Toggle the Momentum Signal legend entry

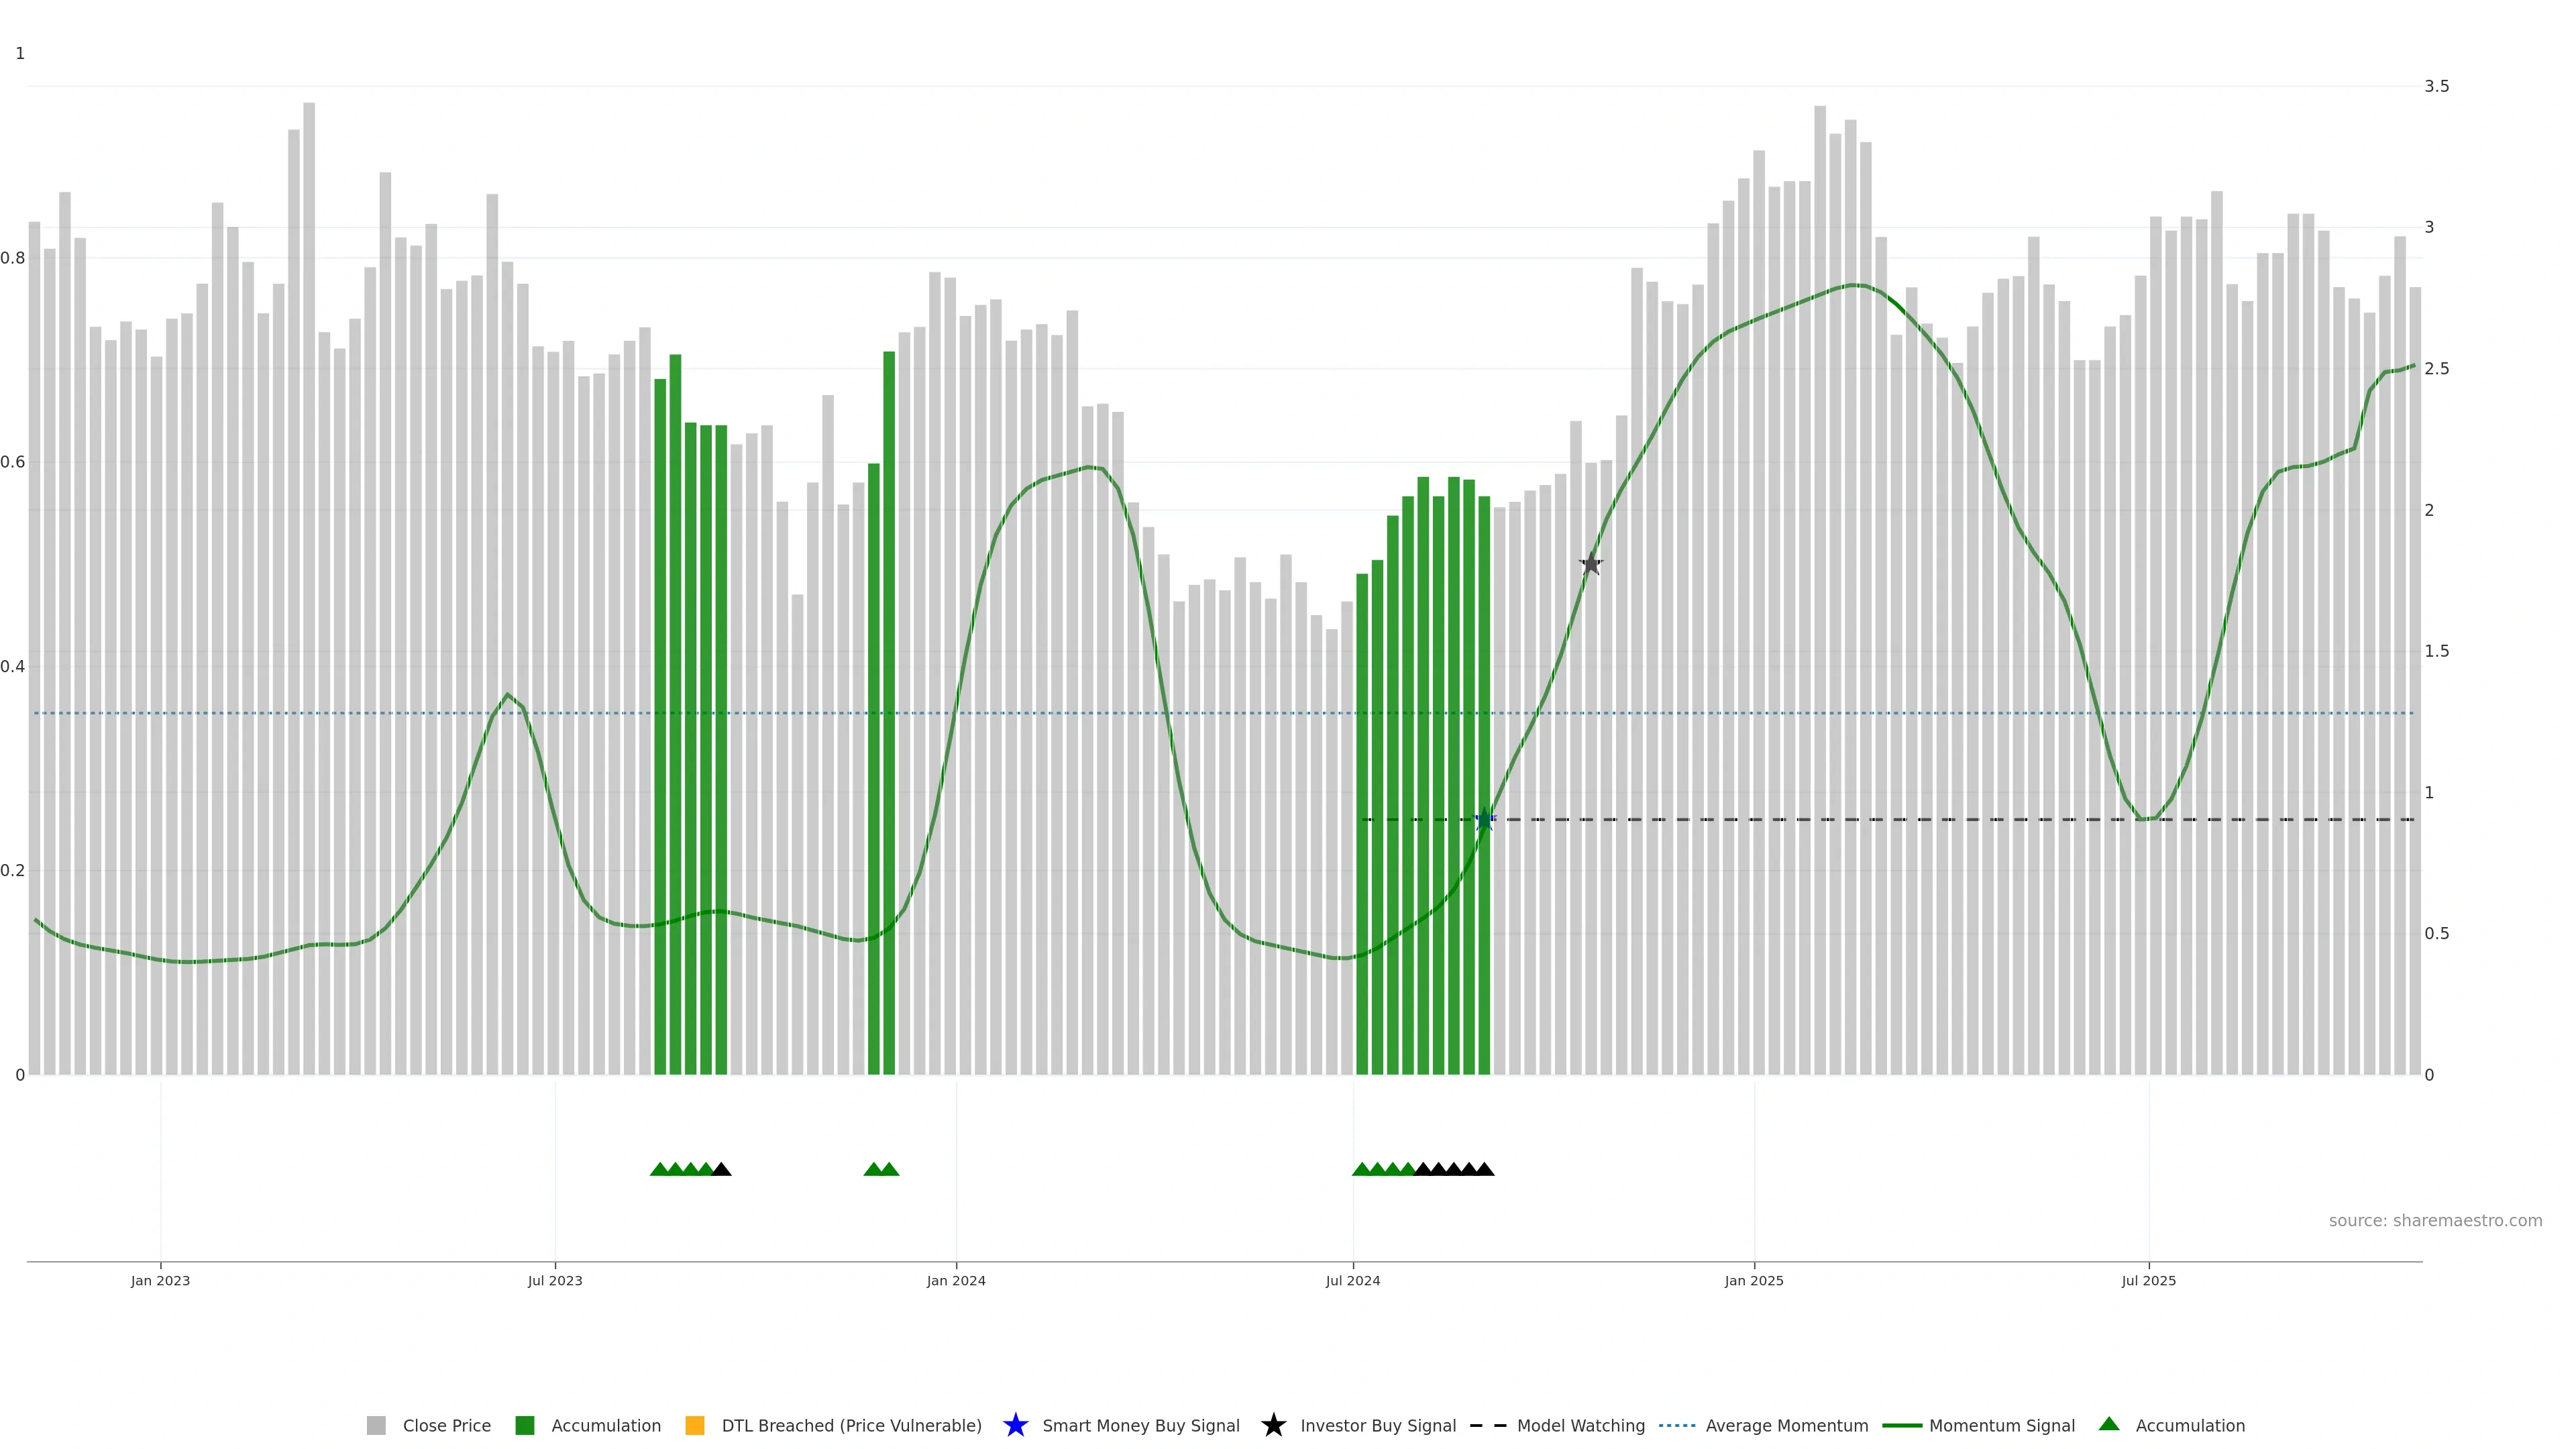[x=2001, y=1425]
